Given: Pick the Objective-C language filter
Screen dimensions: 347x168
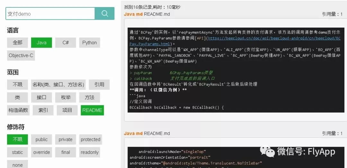Looking at the screenshot, I should [21, 56].
